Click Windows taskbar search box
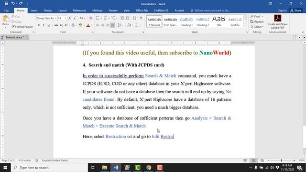 [50, 168]
